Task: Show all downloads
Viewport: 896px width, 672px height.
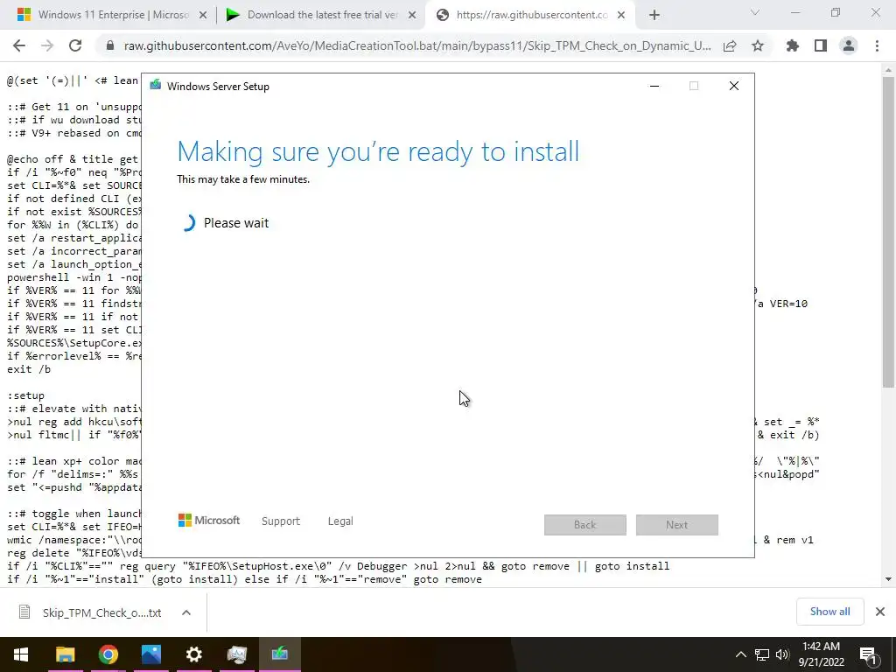Action: [x=829, y=612]
